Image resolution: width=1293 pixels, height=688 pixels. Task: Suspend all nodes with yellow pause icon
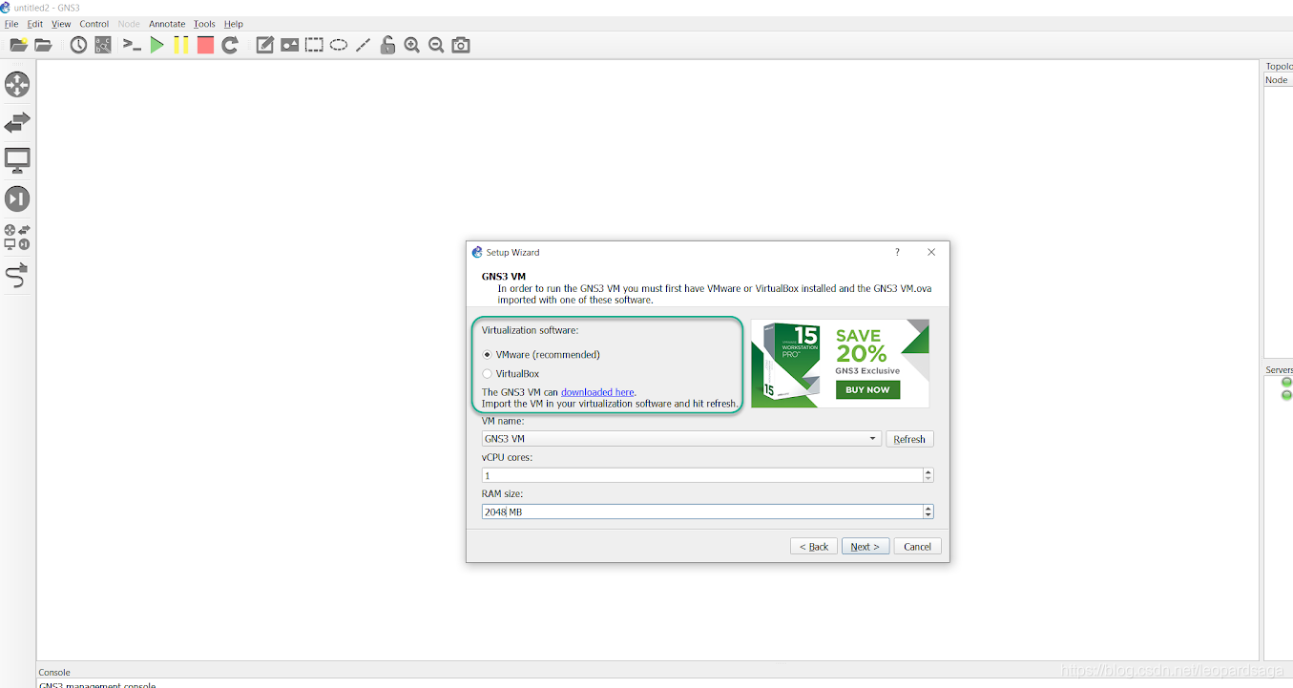[x=180, y=45]
